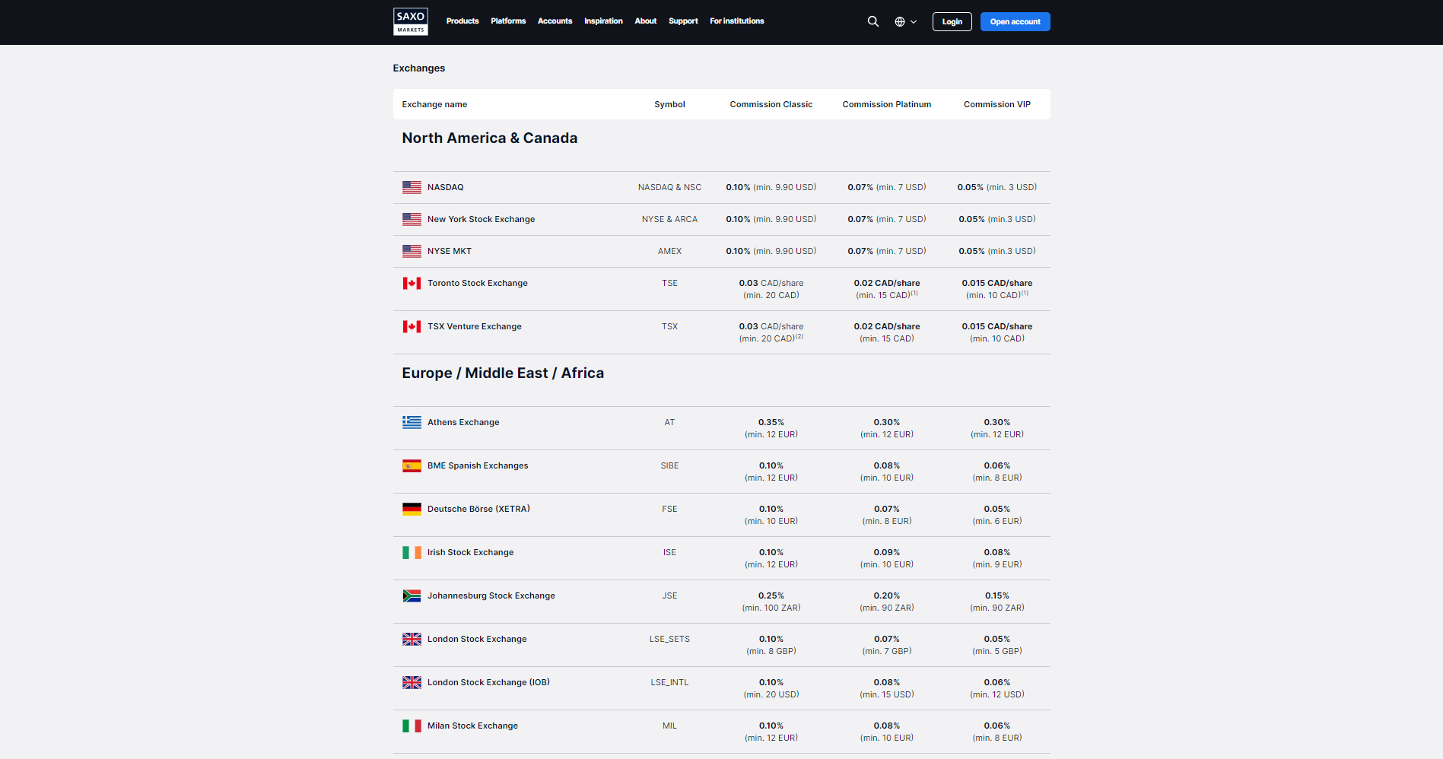Viewport: 1443px width, 759px height.
Task: Click the TSX Venture Exchange name
Action: pos(475,326)
